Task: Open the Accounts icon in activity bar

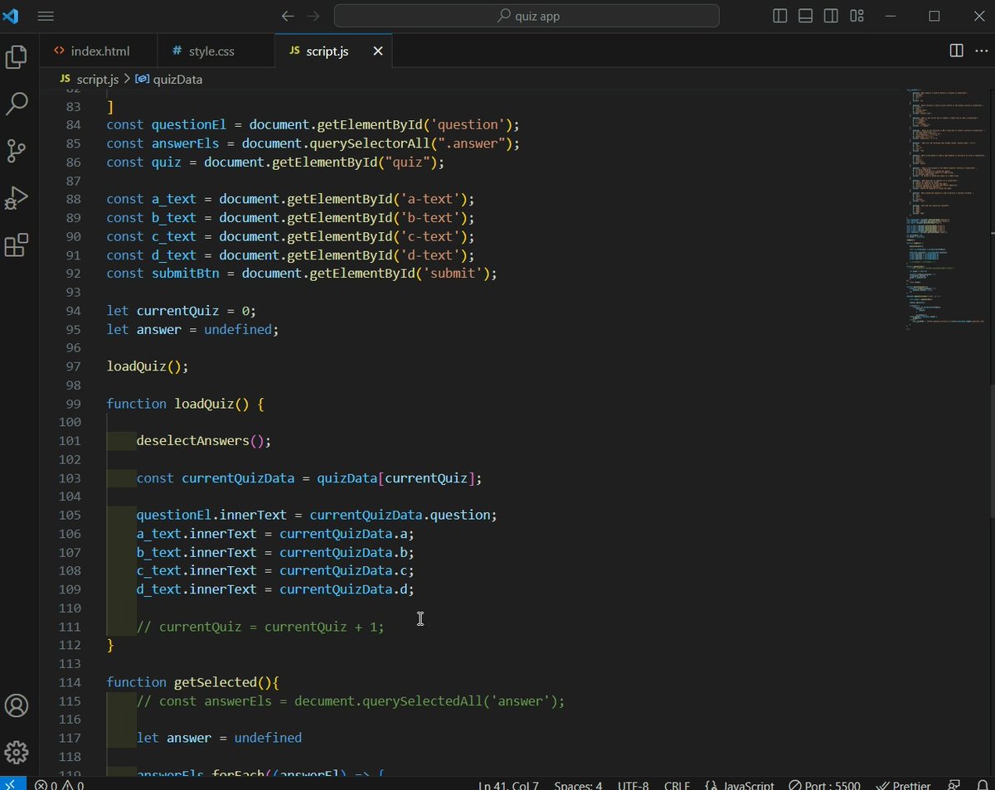Action: (17, 705)
